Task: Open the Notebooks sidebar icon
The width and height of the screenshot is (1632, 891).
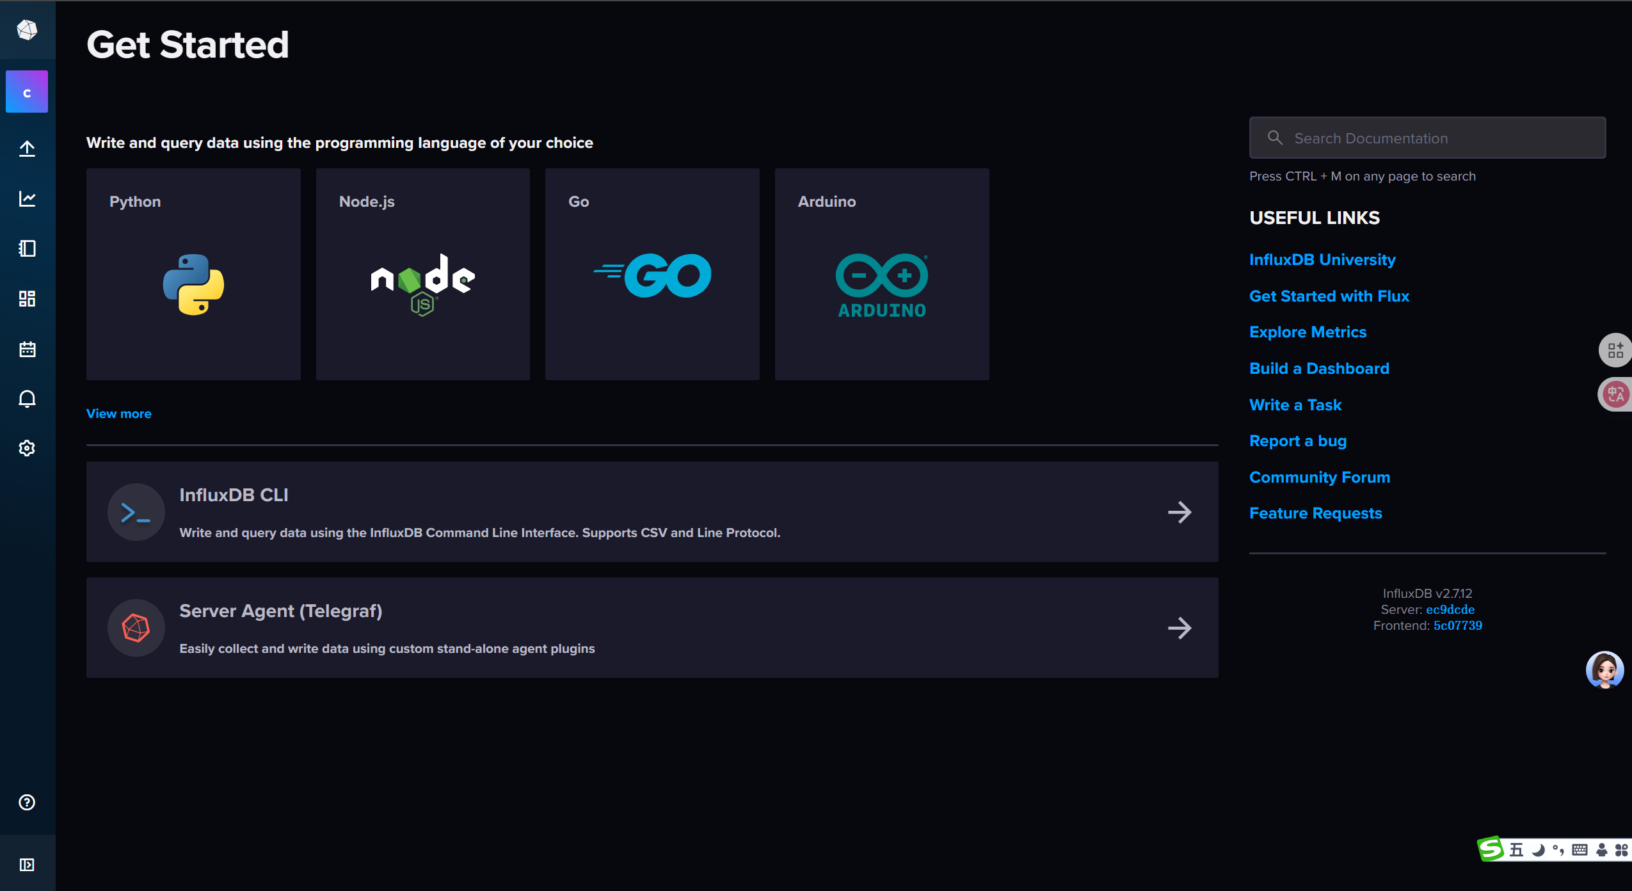Action: coord(27,248)
